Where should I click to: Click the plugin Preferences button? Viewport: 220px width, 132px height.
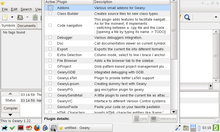pyautogui.click(x=163, y=119)
